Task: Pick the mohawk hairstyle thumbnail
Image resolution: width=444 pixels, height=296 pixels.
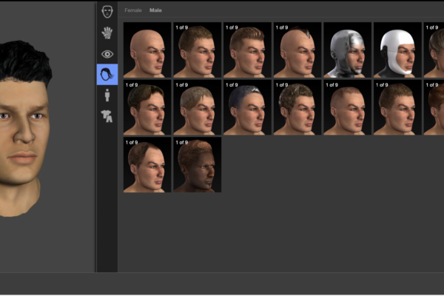Action: [x=297, y=50]
